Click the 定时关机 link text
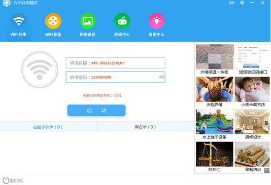Image resolution: width=271 pixels, height=185 pixels. 16,181
